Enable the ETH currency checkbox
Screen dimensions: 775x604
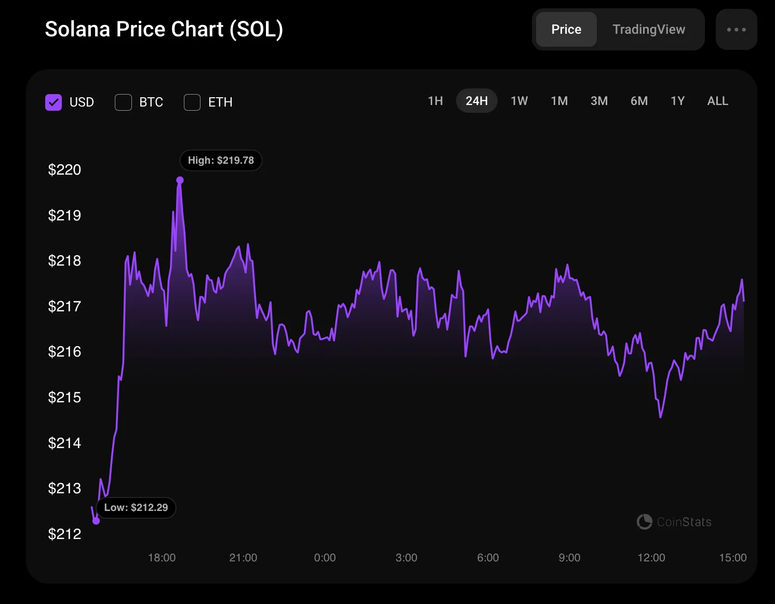click(192, 102)
